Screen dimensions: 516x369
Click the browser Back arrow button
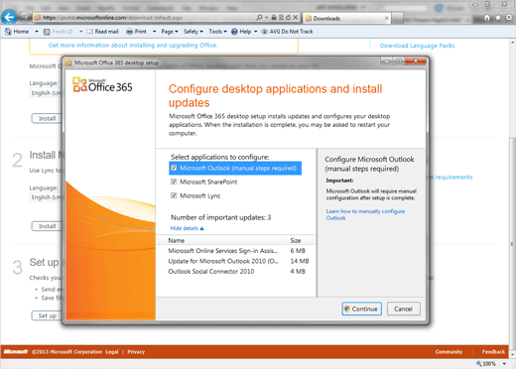tap(9, 17)
